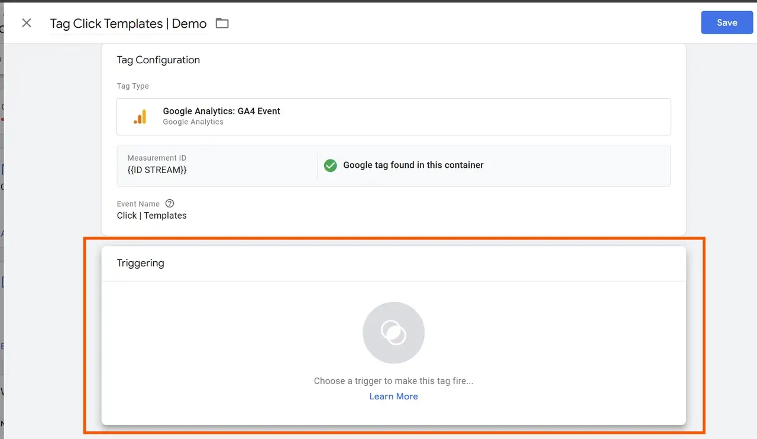This screenshot has height=439, width=757.
Task: Click the Click | Templates event name
Action: pos(152,216)
